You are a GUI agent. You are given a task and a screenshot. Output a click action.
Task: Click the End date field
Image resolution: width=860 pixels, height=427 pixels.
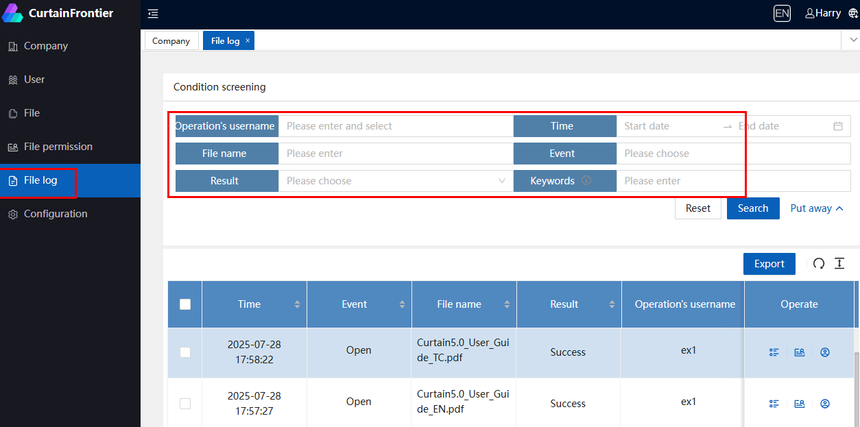pos(782,126)
